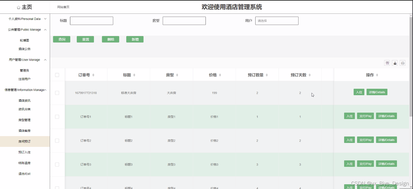The image size is (413, 189).
Task: Focus the 标题 search input
Action: coord(91,21)
